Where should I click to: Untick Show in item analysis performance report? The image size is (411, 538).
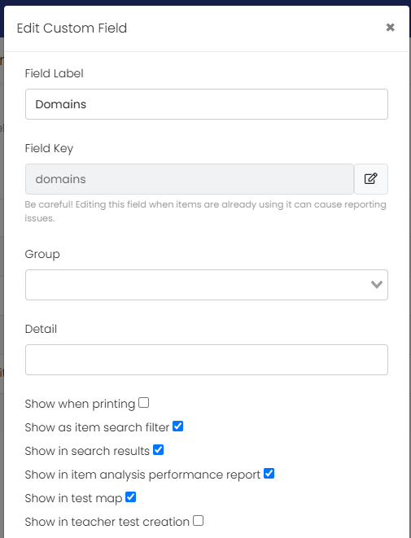[x=269, y=474]
